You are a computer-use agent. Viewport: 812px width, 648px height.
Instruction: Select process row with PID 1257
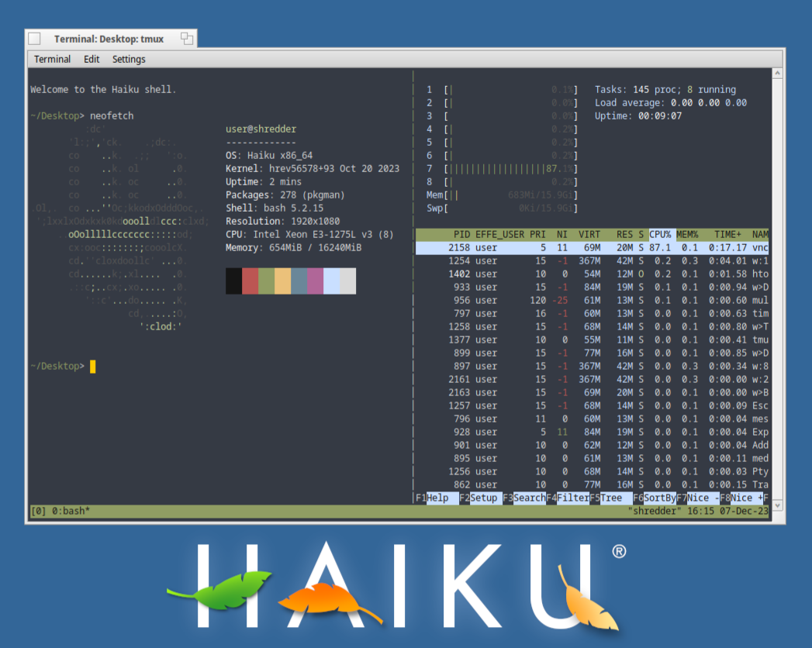pyautogui.click(x=592, y=406)
